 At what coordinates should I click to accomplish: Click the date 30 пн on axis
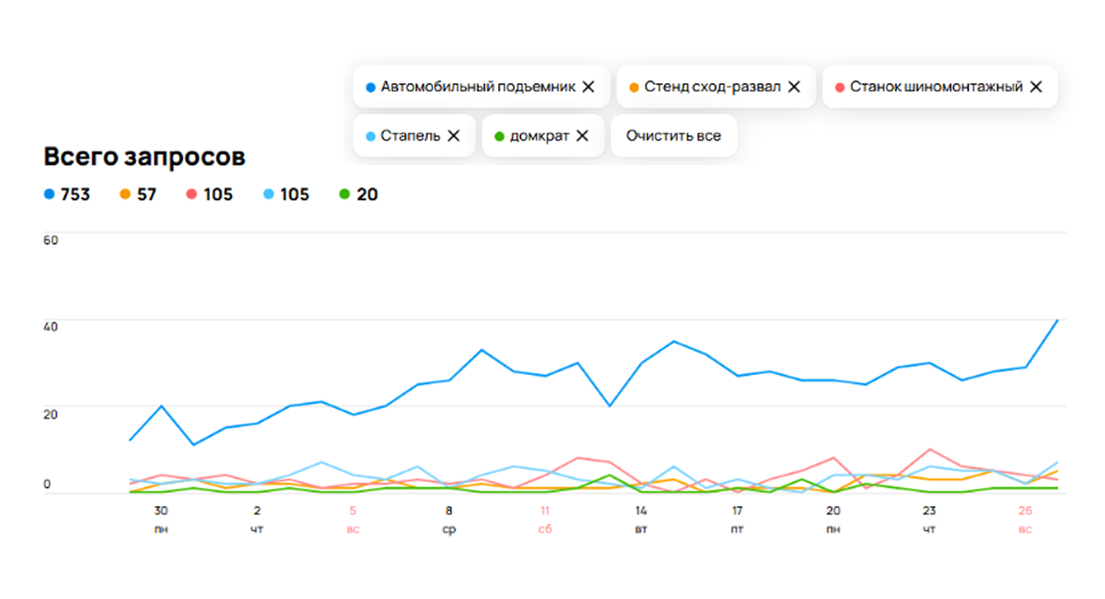pyautogui.click(x=161, y=519)
